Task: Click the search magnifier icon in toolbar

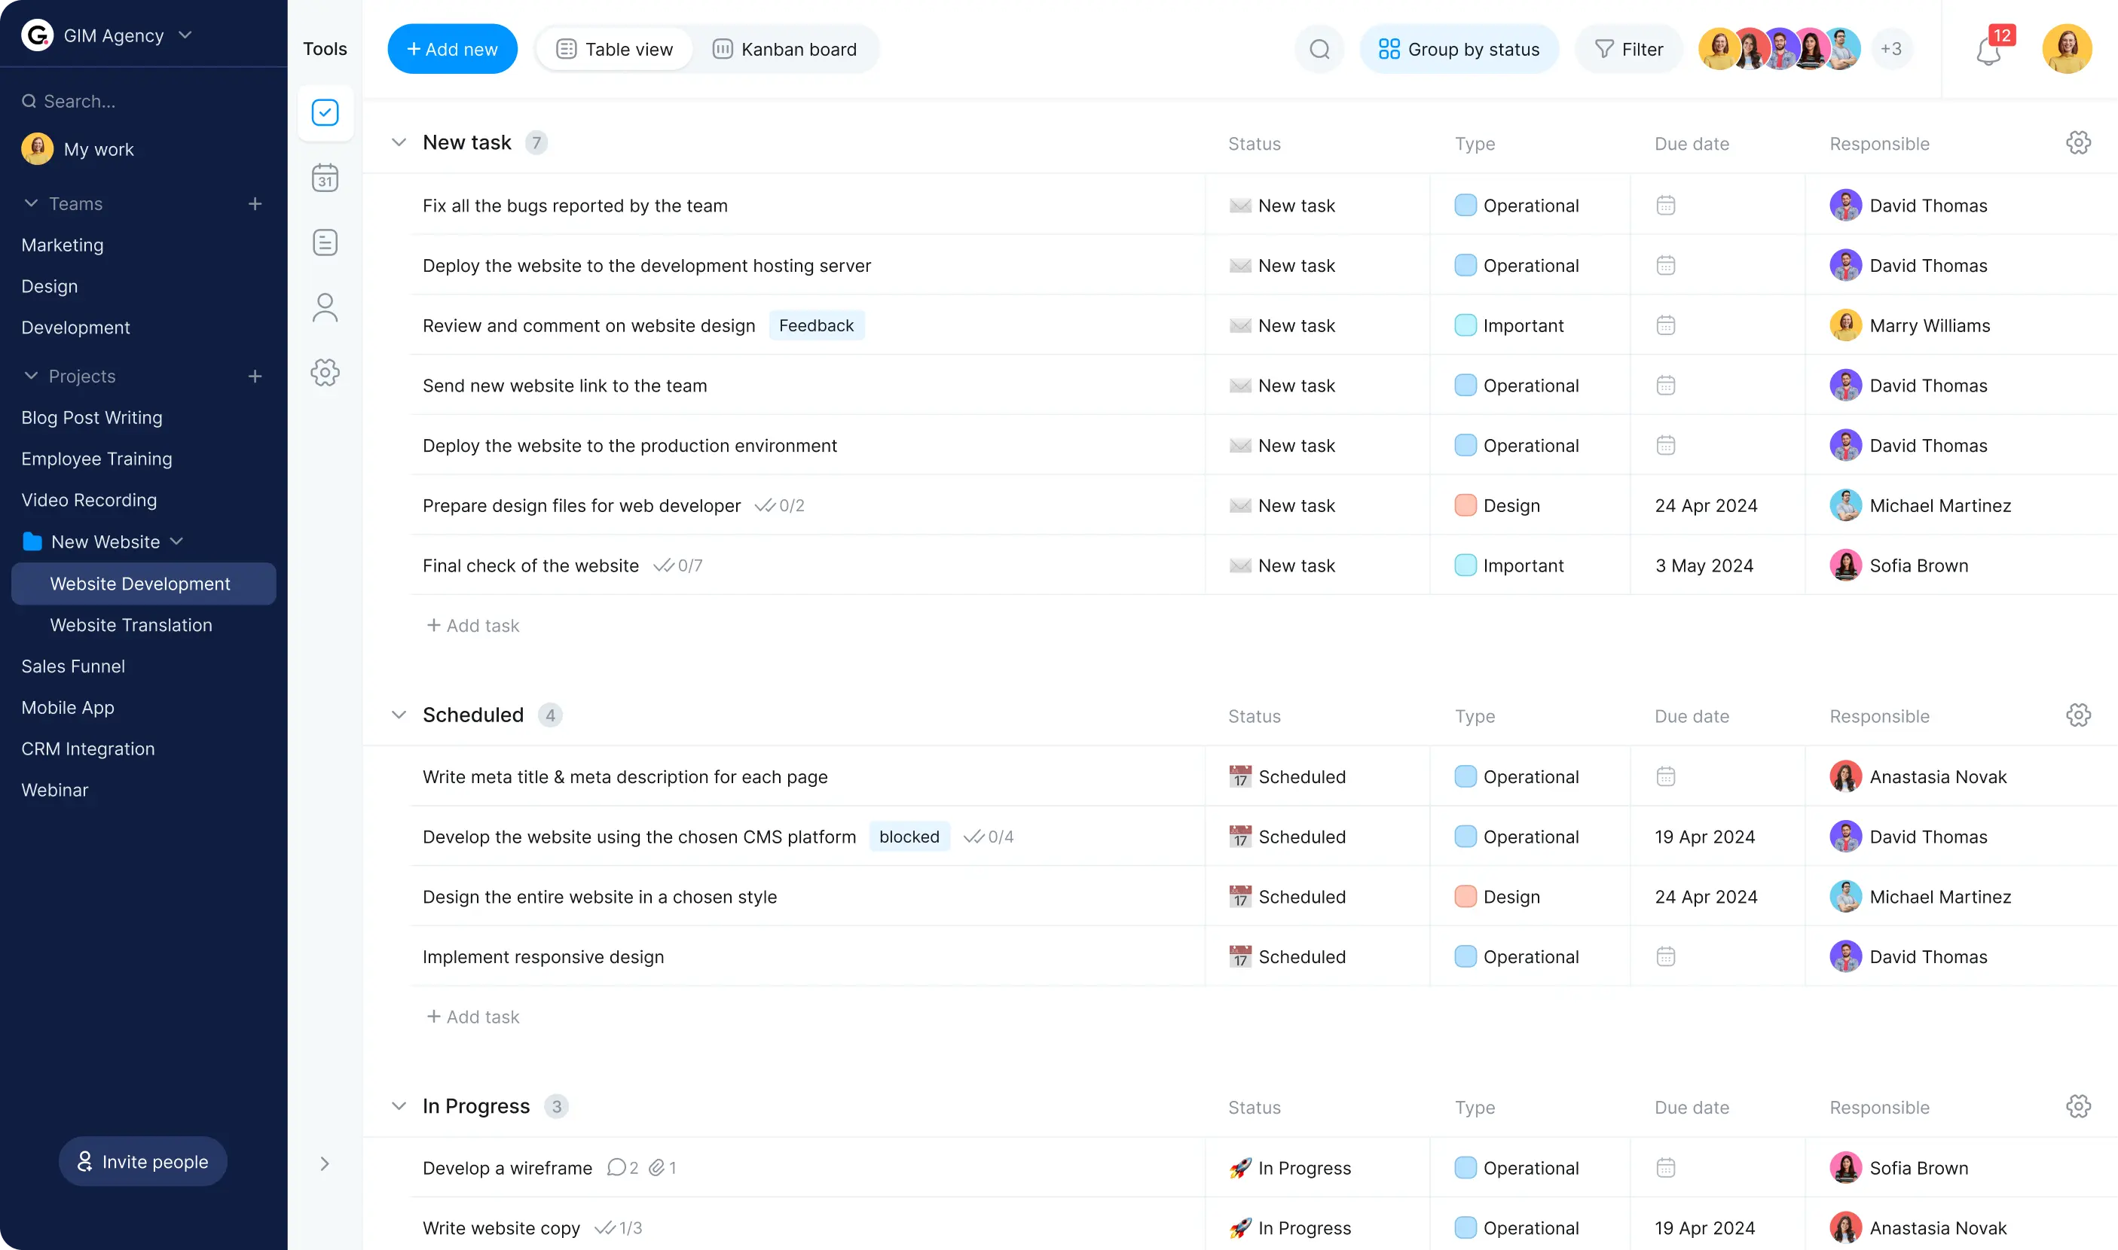Action: (x=1319, y=49)
